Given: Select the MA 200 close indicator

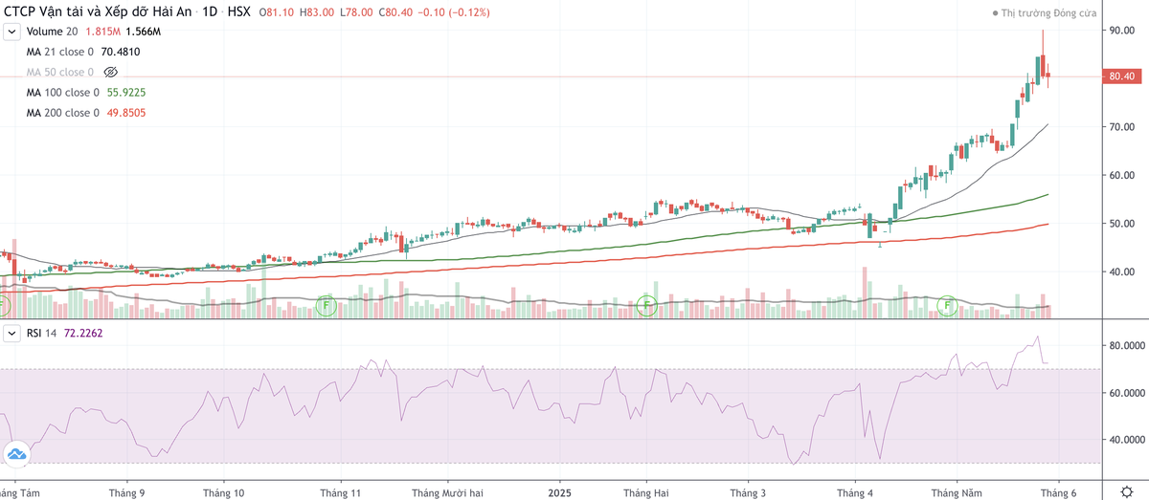Looking at the screenshot, I should tap(62, 113).
